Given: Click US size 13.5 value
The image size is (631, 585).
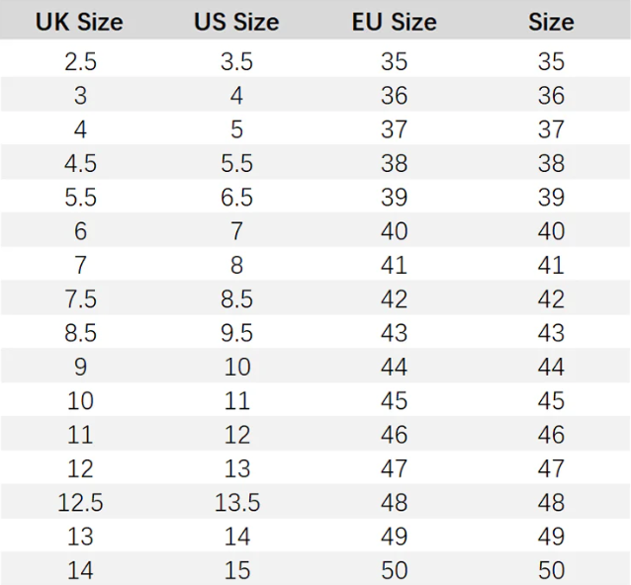Looking at the screenshot, I should [x=237, y=503].
